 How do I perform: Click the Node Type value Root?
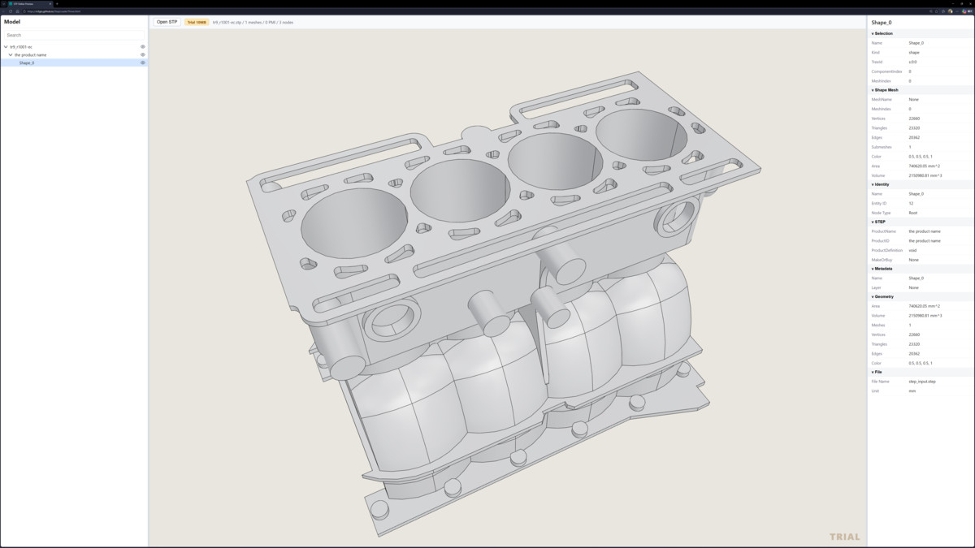pyautogui.click(x=913, y=213)
